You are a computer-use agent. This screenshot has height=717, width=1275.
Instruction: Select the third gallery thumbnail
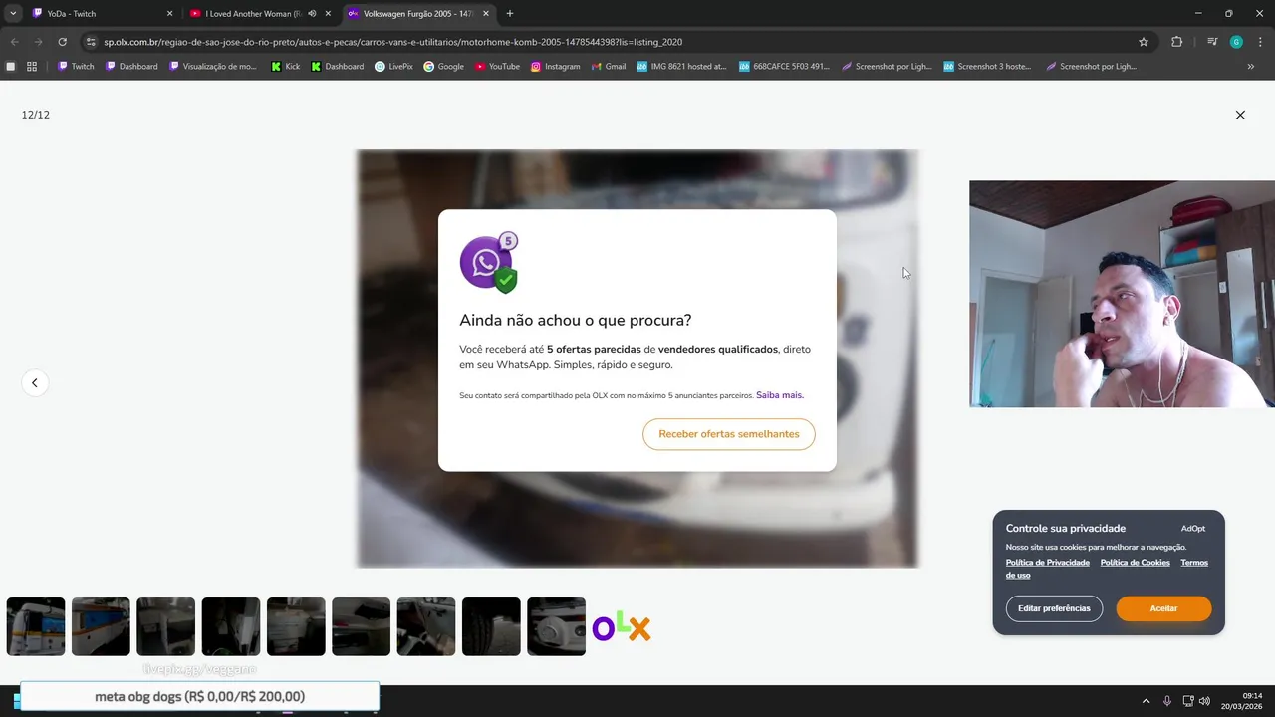(x=166, y=626)
